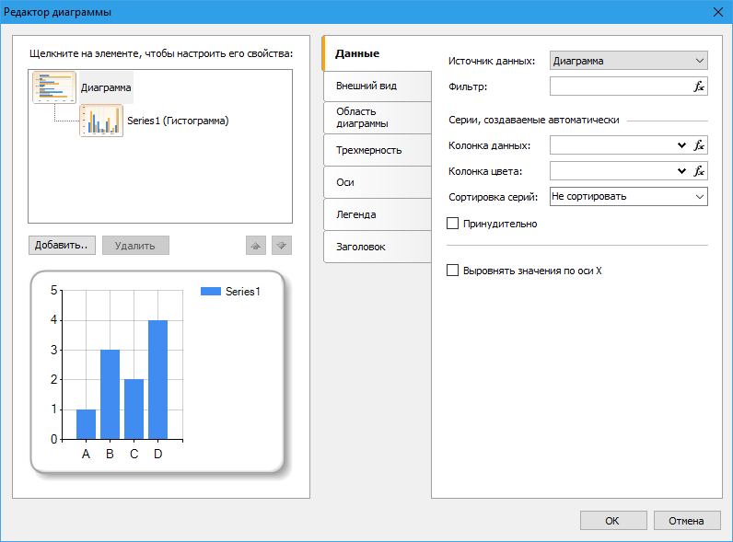Select the Series1 histogram icon
The height and width of the screenshot is (542, 733).
[x=101, y=121]
